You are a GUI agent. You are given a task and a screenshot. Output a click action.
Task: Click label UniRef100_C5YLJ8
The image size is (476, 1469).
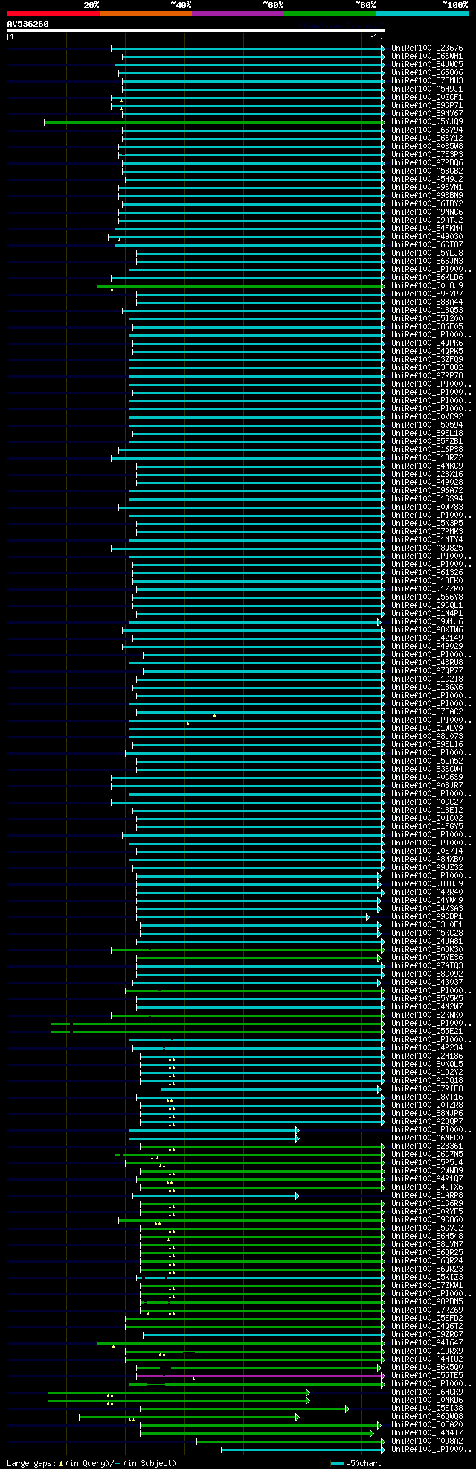tap(427, 253)
